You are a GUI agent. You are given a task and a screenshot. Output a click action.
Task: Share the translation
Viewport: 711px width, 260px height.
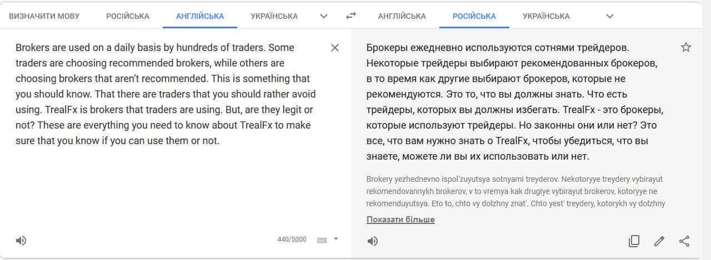coord(684,241)
